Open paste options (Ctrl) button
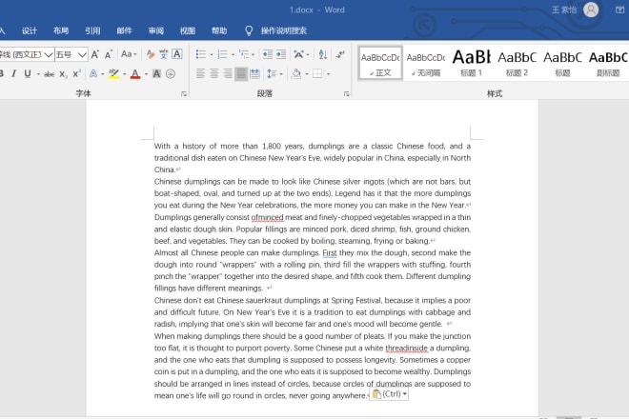The width and height of the screenshot is (629, 419). coord(389,394)
